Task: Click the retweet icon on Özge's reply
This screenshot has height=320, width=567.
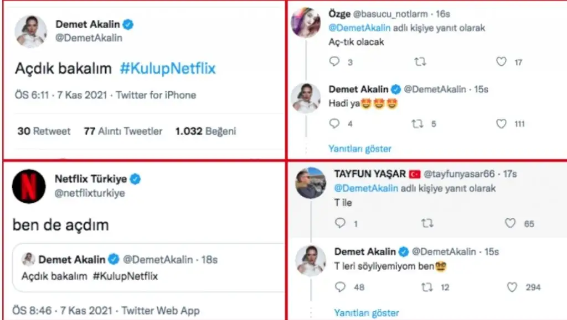Action: [x=420, y=62]
